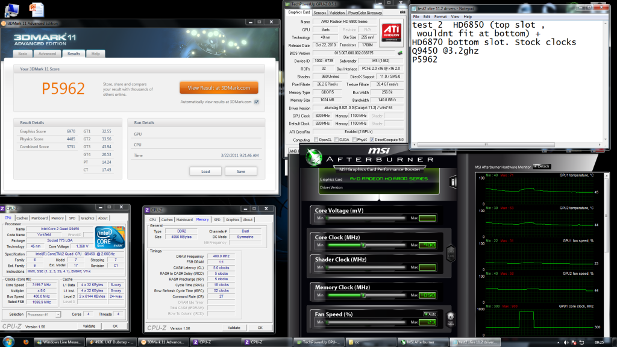Click Notepad horizontal scrollbar
617x347 pixels.
507,145
